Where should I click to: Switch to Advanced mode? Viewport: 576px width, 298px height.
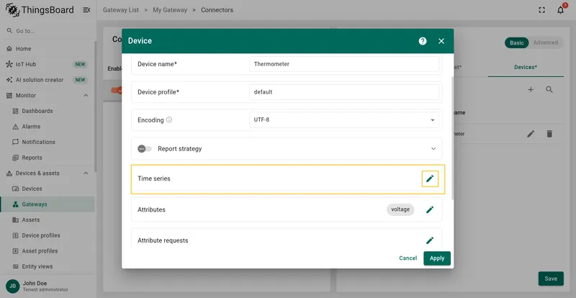(546, 42)
